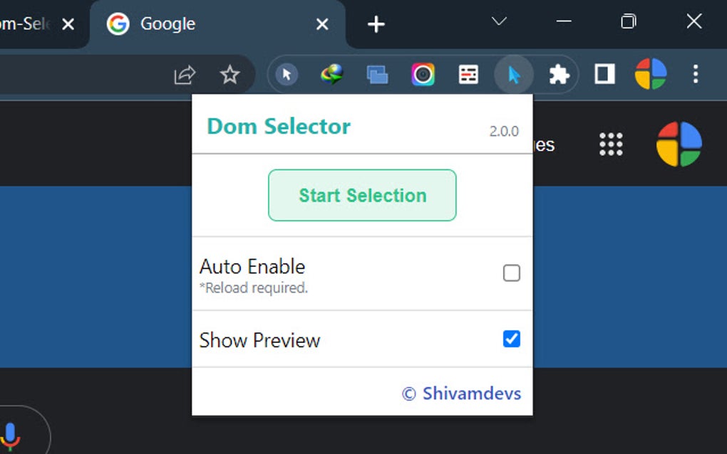Open the Shivamdevs copyright link
The image size is (727, 454).
pos(462,393)
